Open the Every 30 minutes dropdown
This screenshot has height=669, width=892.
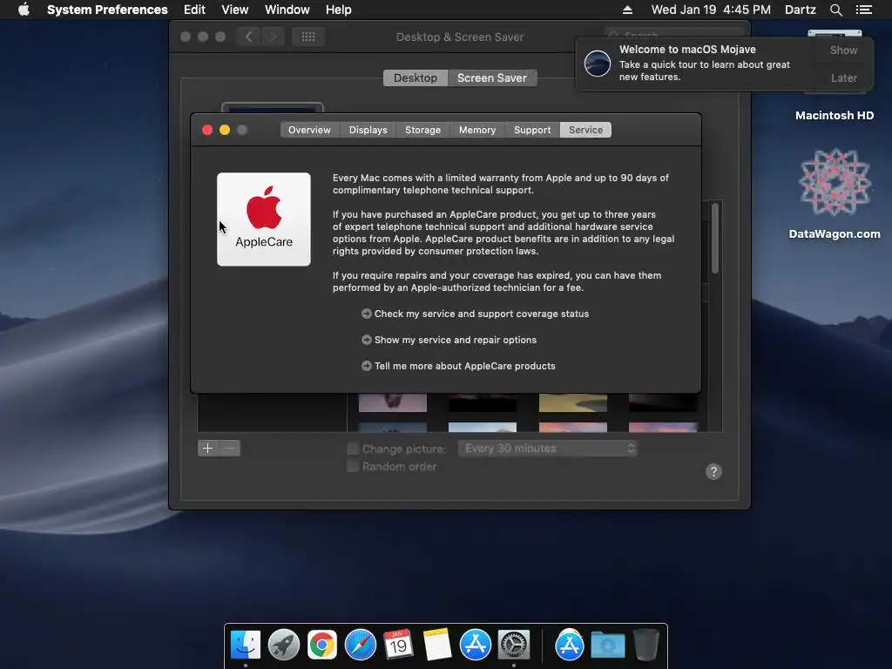pyautogui.click(x=548, y=449)
